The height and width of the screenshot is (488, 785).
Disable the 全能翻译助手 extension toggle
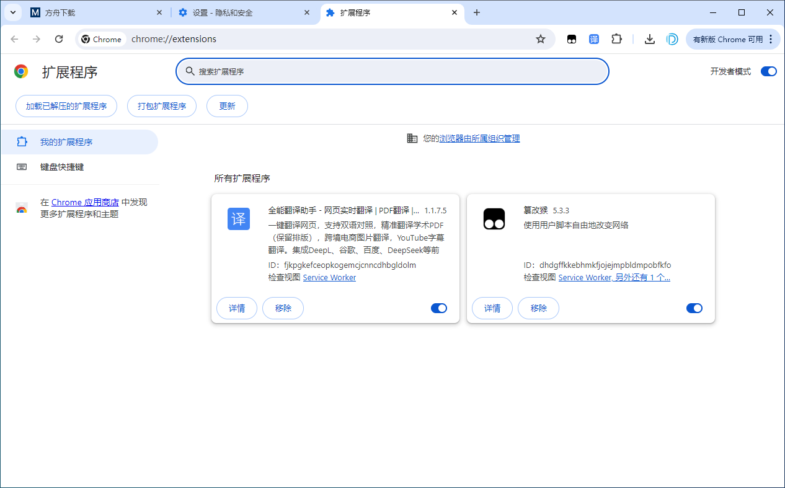[x=438, y=308]
